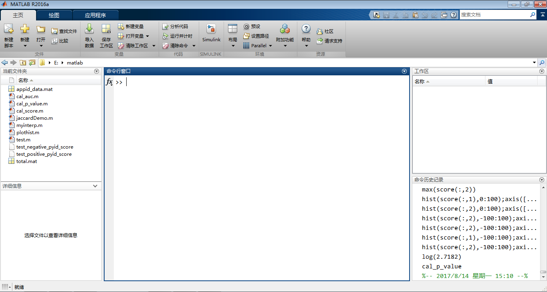Click 附加功能 (Add-Ons) cubes icon
Image resolution: width=547 pixels, height=292 pixels.
pos(285,29)
